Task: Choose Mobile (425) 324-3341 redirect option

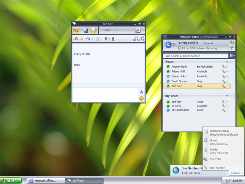Action: pyautogui.click(x=223, y=151)
